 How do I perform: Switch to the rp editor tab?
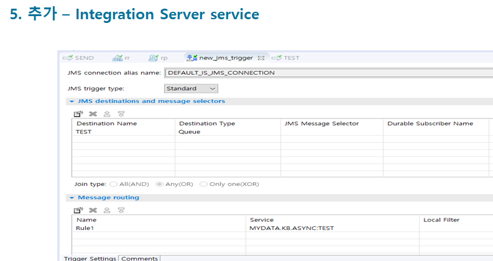pos(159,58)
